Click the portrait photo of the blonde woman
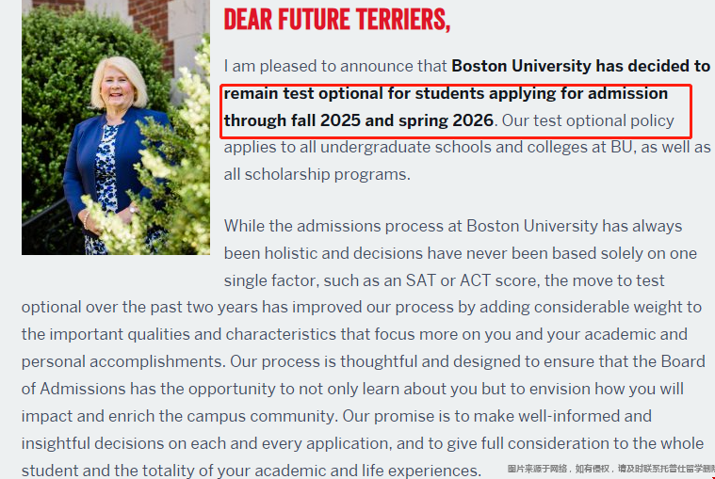 [x=115, y=127]
